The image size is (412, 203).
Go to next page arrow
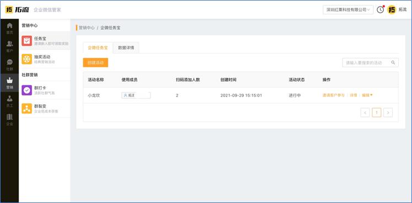[388, 113]
